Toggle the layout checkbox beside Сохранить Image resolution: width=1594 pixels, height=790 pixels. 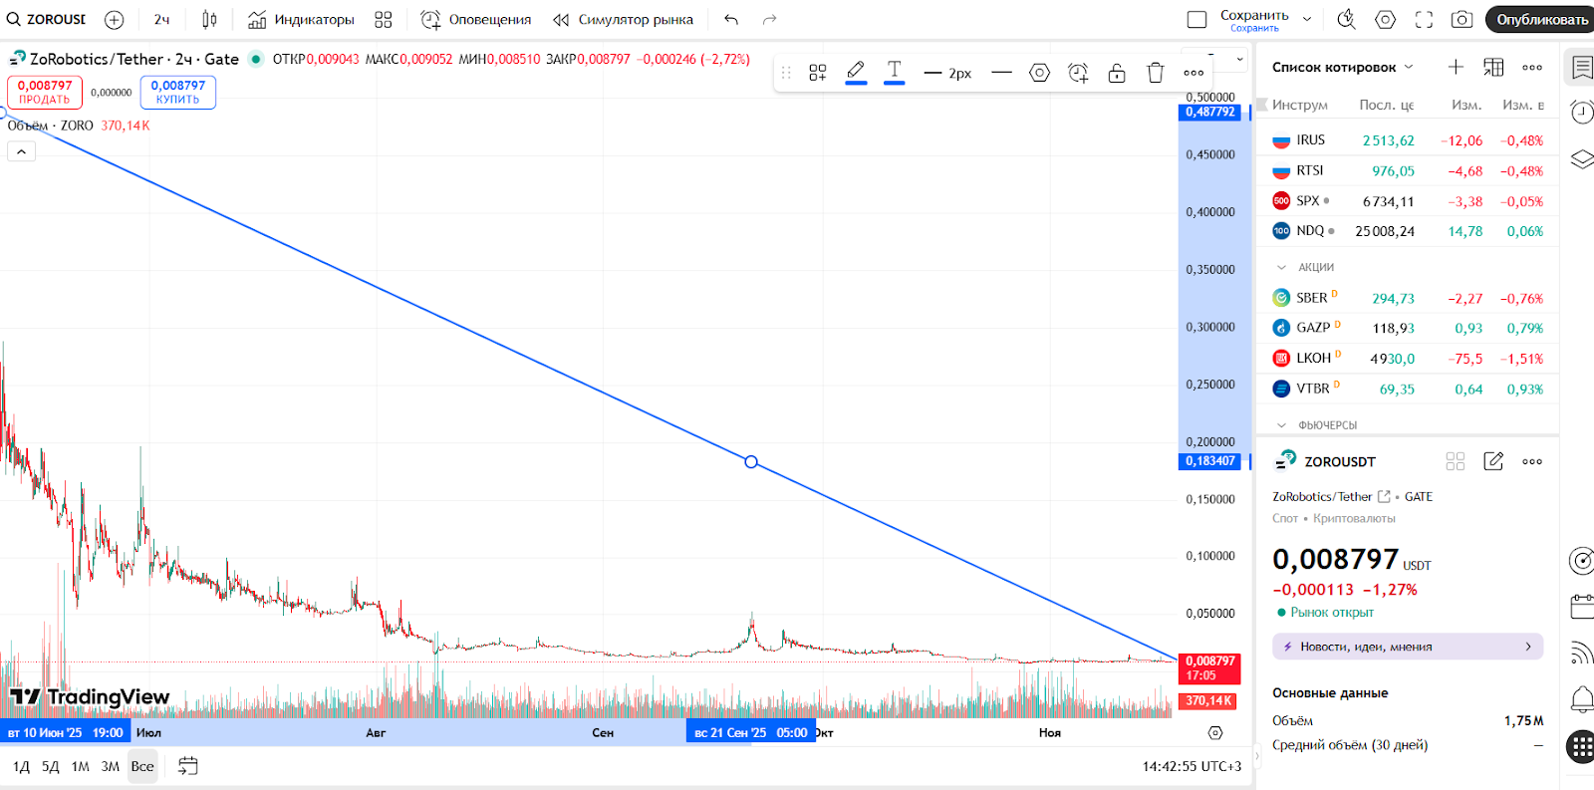pos(1196,19)
